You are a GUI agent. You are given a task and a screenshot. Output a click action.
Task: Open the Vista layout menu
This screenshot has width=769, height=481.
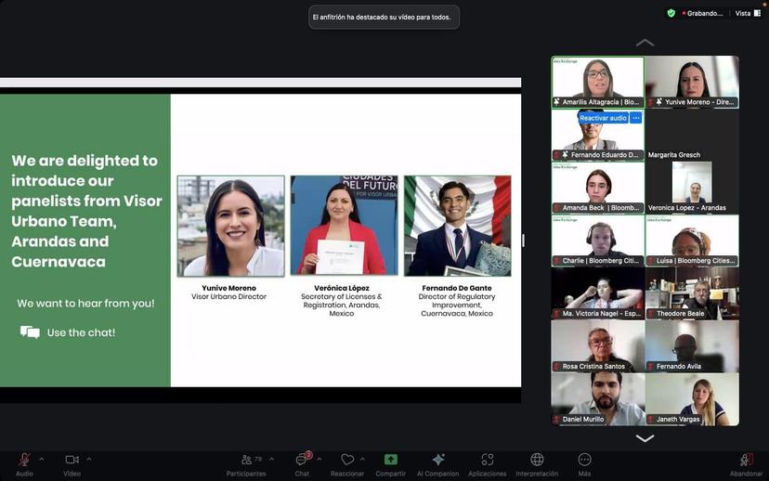pyautogui.click(x=746, y=13)
